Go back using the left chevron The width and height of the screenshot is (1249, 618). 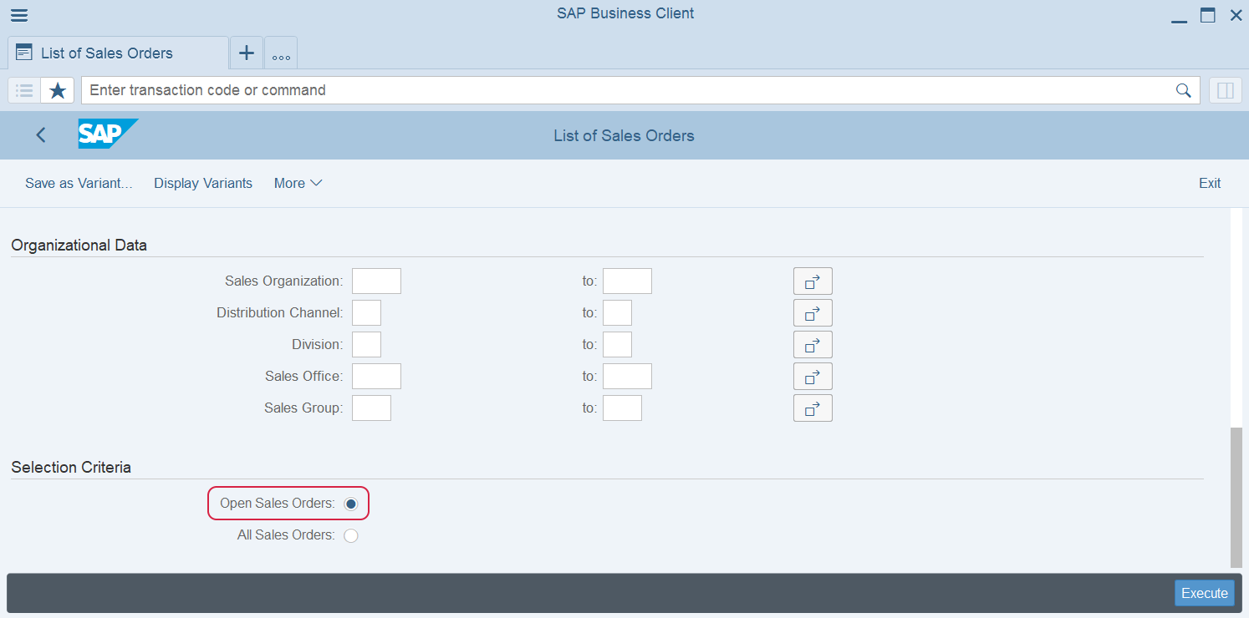click(41, 134)
